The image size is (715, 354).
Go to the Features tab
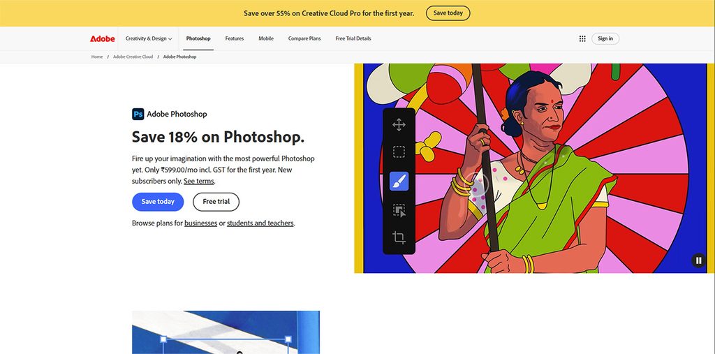[x=235, y=39]
